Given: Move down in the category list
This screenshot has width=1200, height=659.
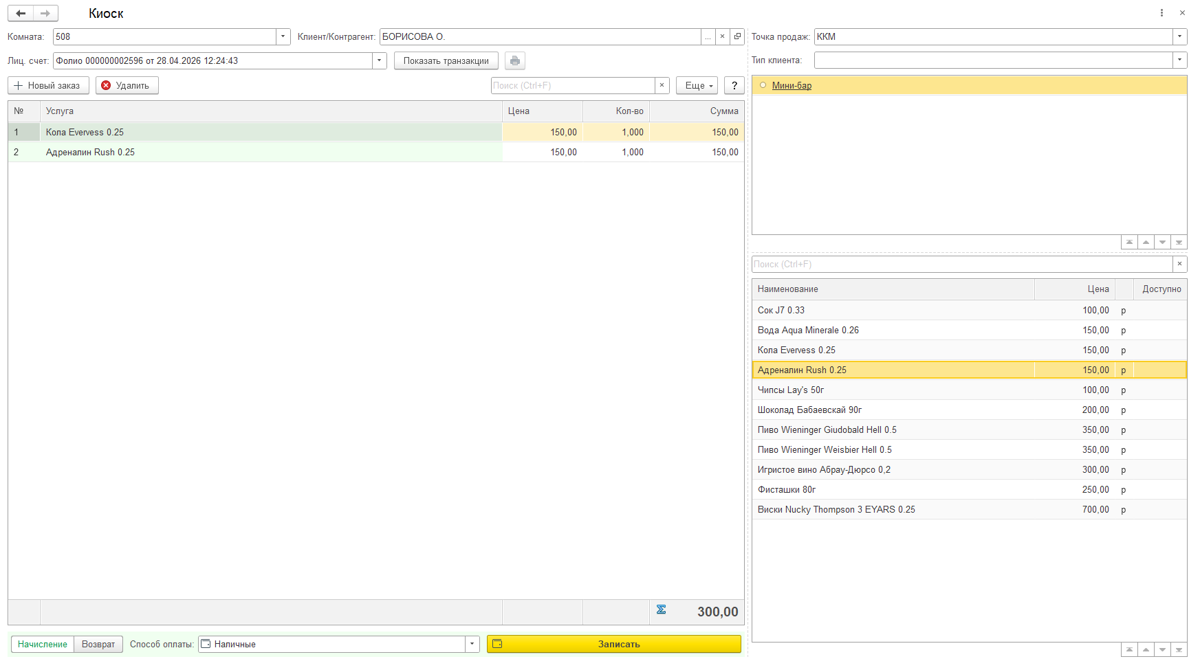Looking at the screenshot, I should coord(1162,242).
